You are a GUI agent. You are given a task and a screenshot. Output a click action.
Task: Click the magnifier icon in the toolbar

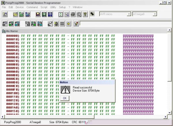tap(79, 14)
